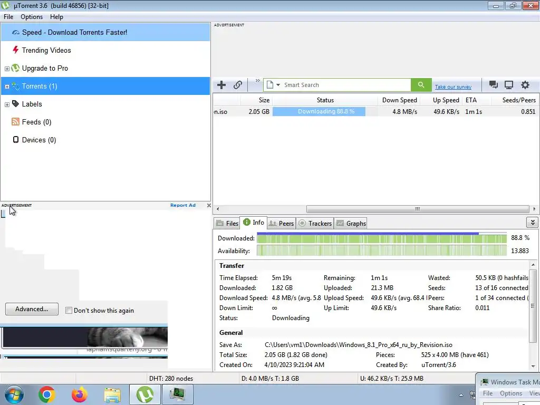Open the Help menu
The image size is (540, 405).
(56, 17)
